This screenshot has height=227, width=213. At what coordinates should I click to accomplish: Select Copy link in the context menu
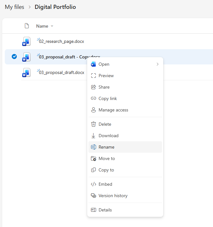pyautogui.click(x=125, y=98)
